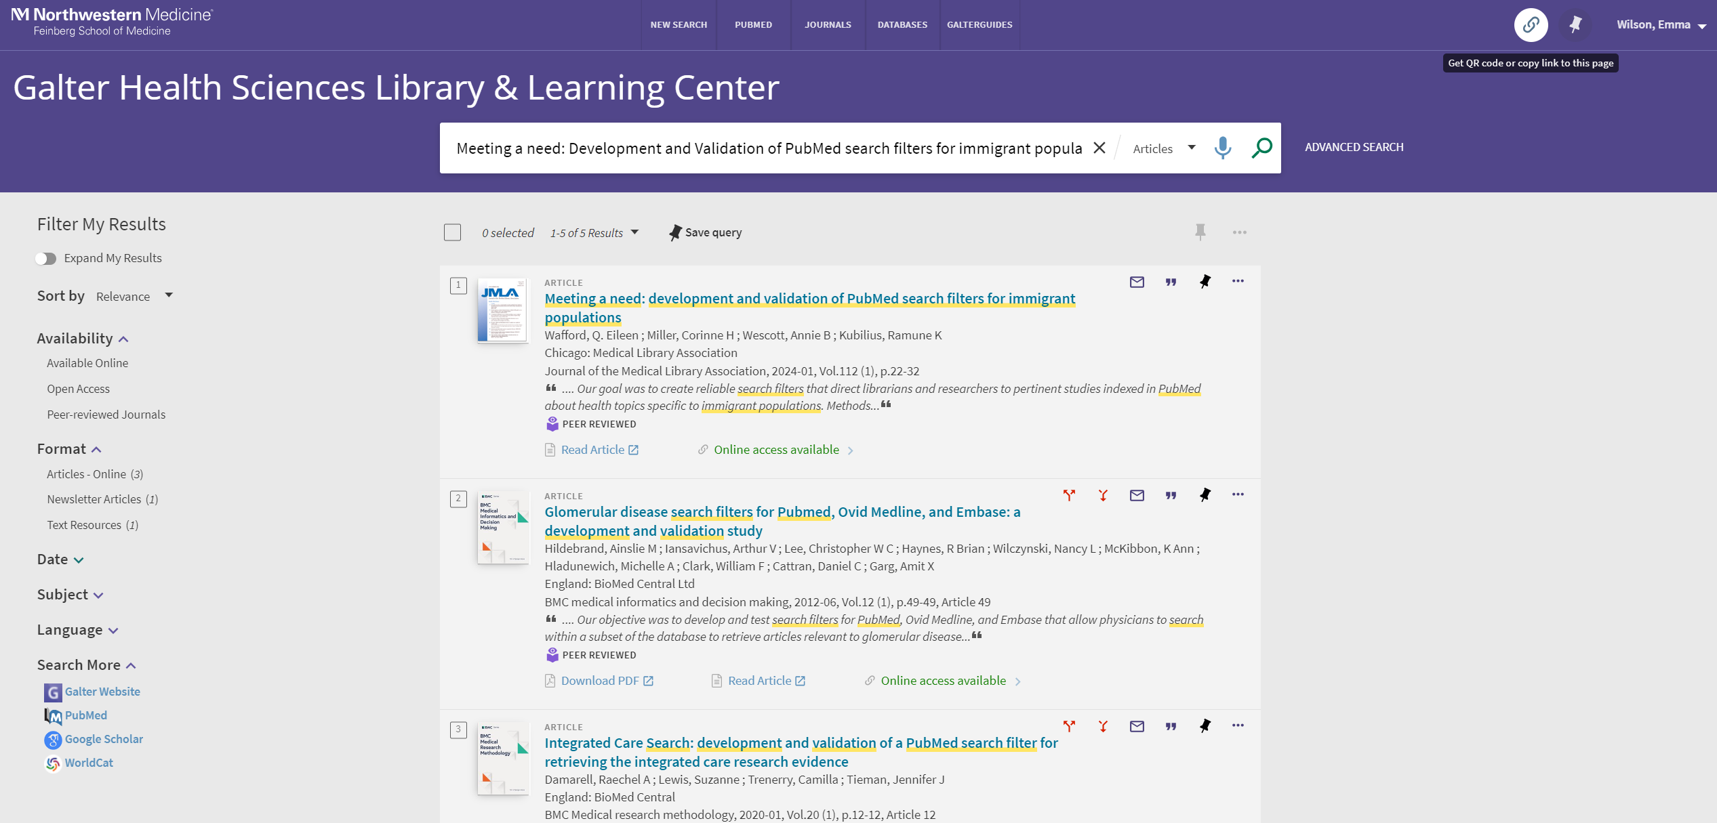The height and width of the screenshot is (823, 1717).
Task: Click the email icon on result 1
Action: point(1137,282)
